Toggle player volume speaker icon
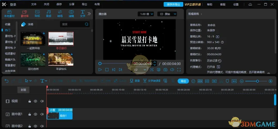The image size is (278, 129). click(x=172, y=70)
